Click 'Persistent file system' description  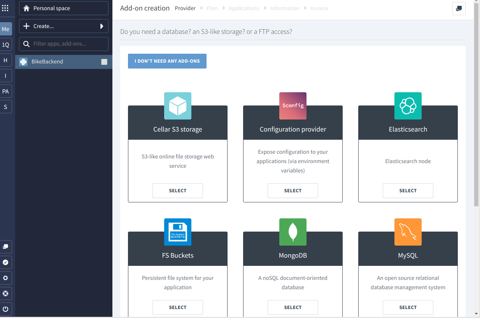coord(178,283)
